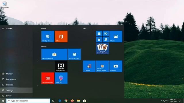Image resolution: width=184 pixels, height=103 pixels.
Task: Launch the Microsoft Edge tile
Action: (x=74, y=54)
